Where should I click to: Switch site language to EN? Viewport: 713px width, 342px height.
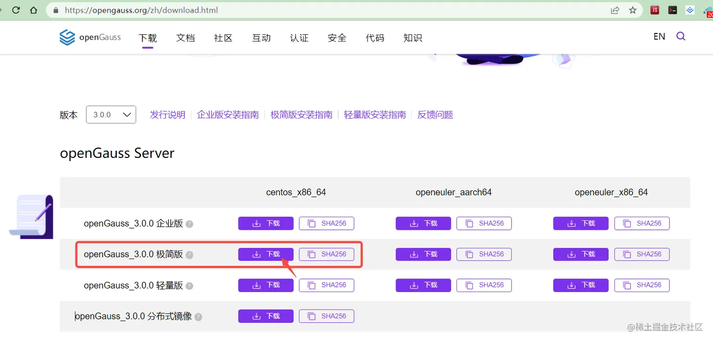point(659,37)
